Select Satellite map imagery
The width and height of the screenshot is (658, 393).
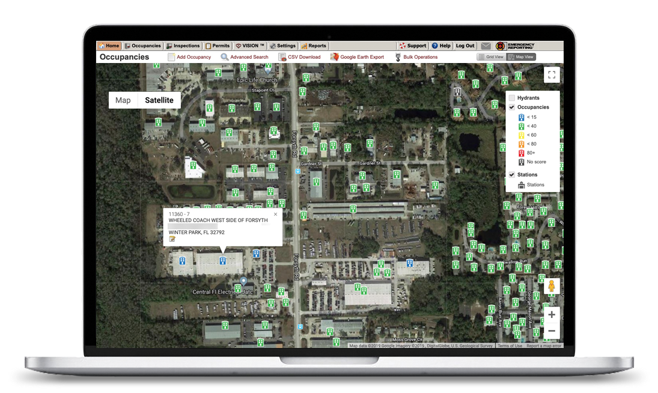[159, 100]
